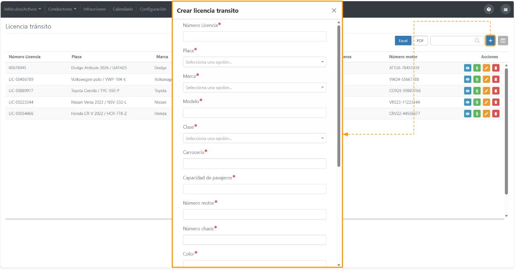This screenshot has width=518, height=271.
Task: Click the Número motor input in form
Action: click(255, 214)
